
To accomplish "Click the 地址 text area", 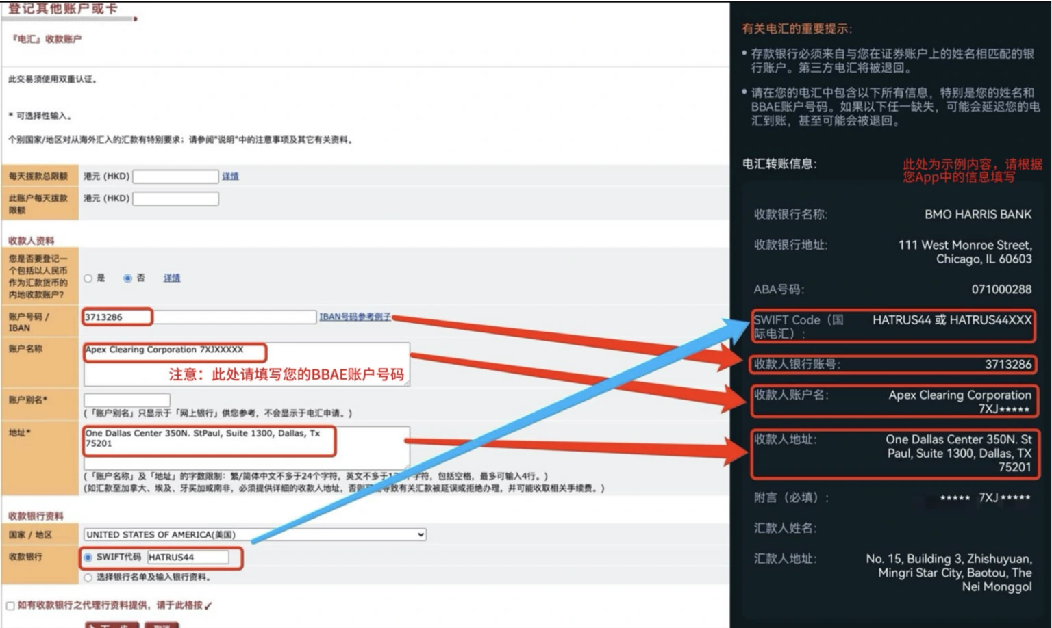I will click(247, 447).
